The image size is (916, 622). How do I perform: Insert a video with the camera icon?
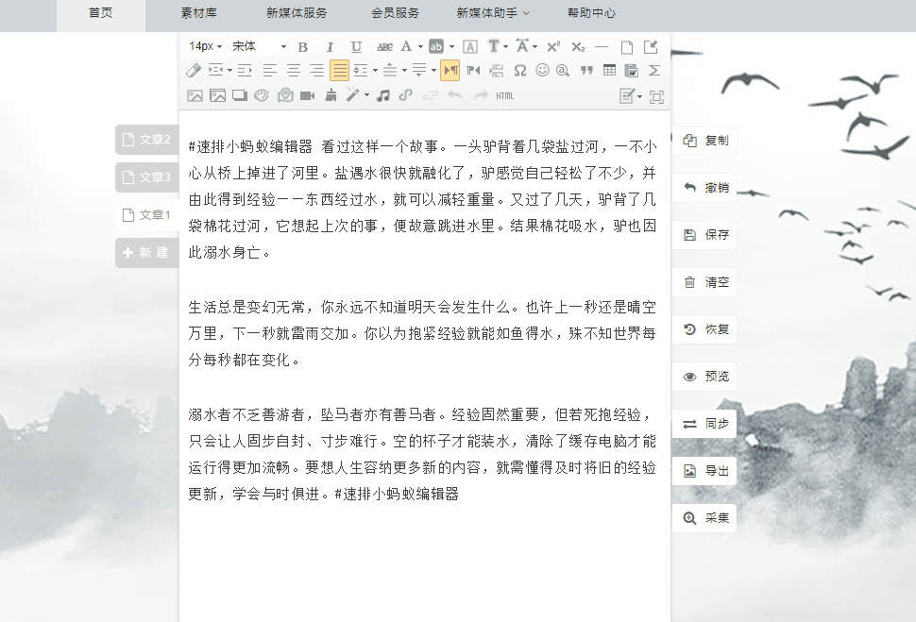point(305,94)
